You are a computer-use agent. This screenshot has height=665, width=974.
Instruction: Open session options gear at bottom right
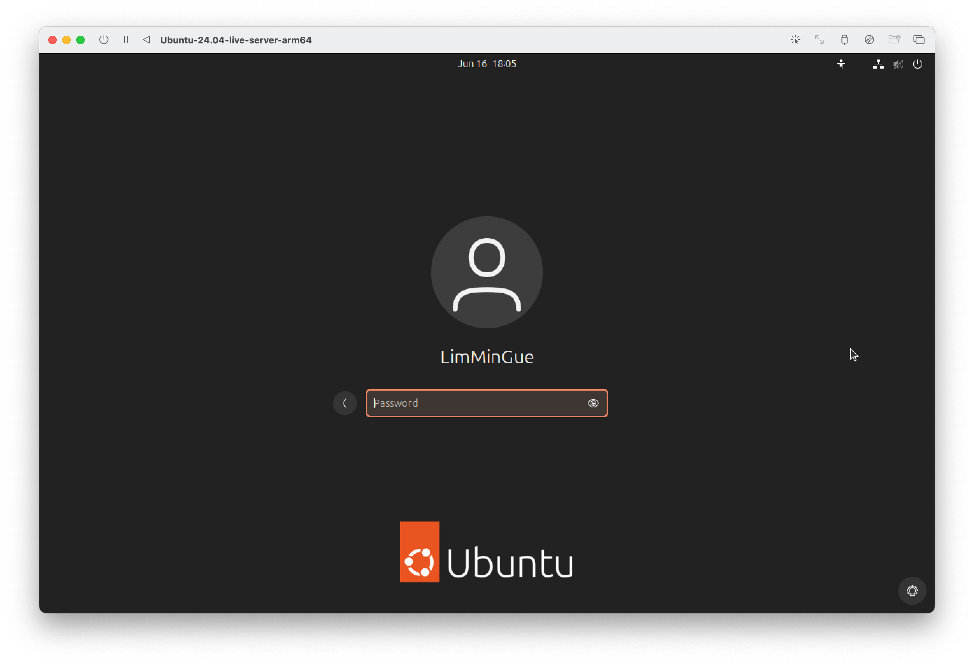pos(912,591)
